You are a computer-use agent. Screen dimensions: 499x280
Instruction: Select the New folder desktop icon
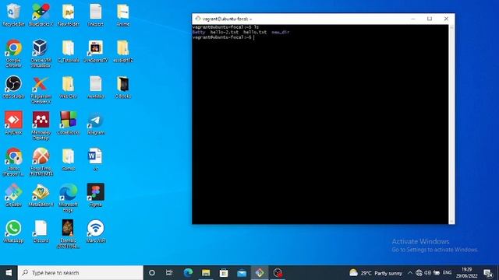68,14
